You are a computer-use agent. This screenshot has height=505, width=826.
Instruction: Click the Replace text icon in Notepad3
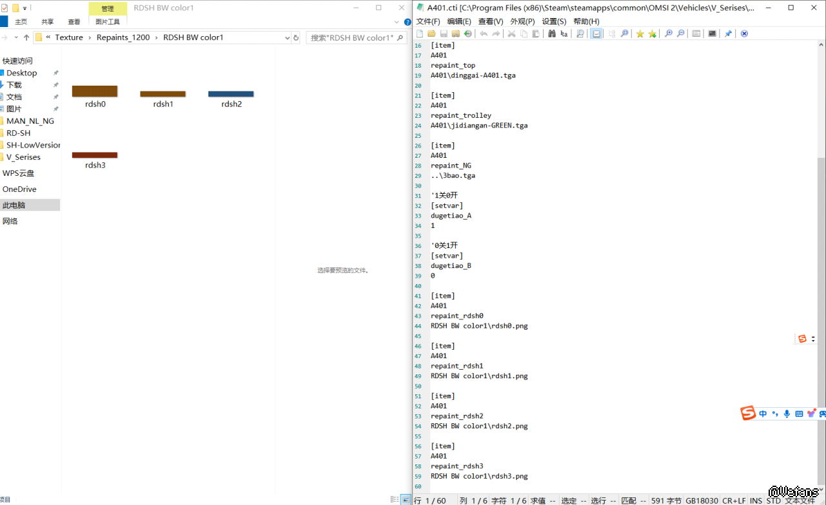point(564,33)
